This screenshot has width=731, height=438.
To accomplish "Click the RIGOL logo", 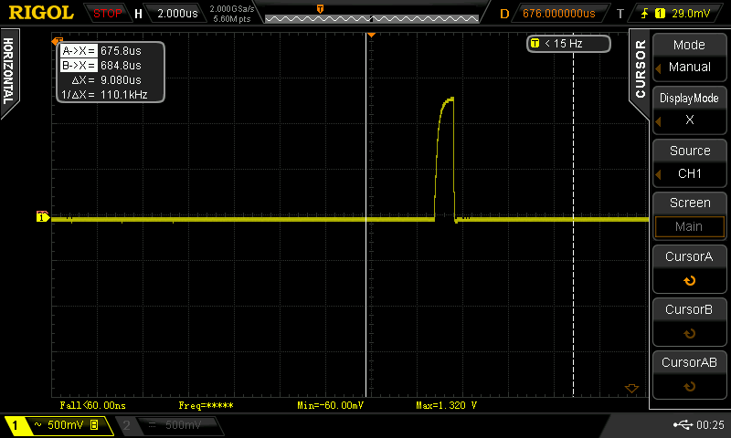I will [x=41, y=14].
